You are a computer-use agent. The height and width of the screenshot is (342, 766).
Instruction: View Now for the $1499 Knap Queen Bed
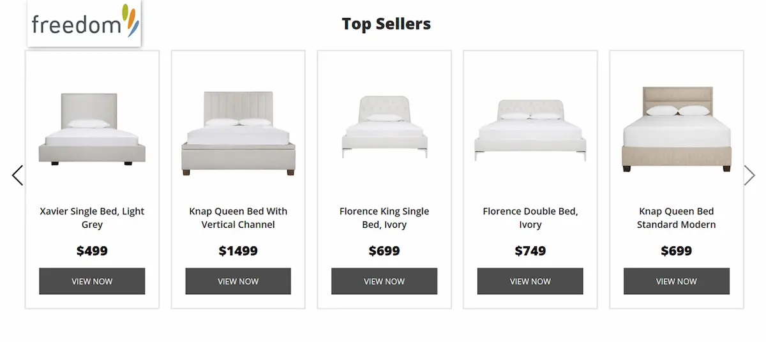coord(238,281)
